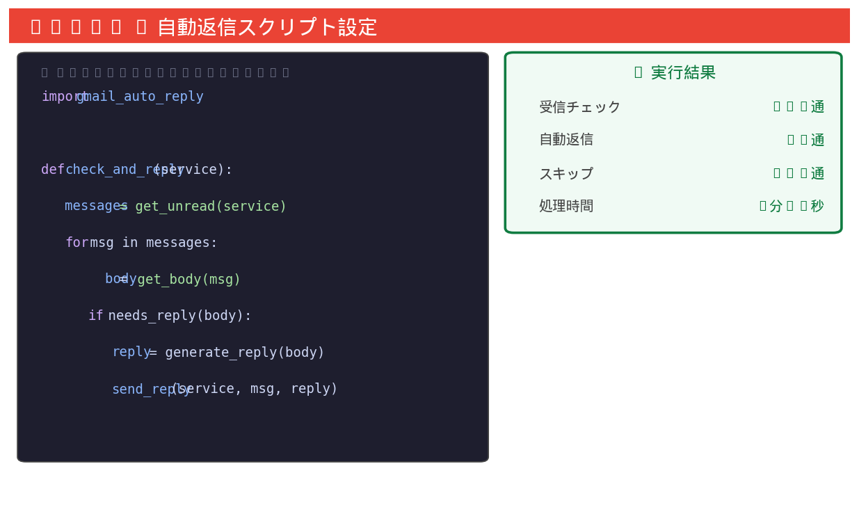Click the get_unread(service) assignment line
Screen dimensions: 859x505
176,205
